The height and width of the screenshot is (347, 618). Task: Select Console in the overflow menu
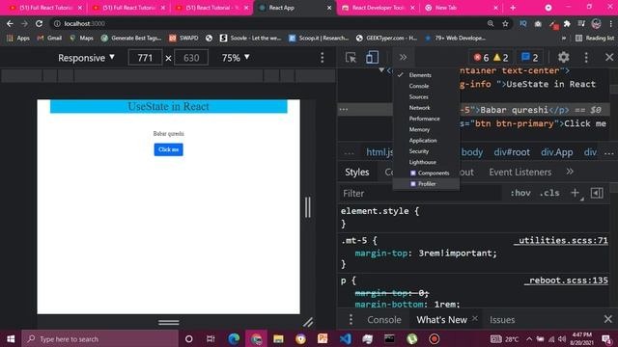click(x=418, y=86)
